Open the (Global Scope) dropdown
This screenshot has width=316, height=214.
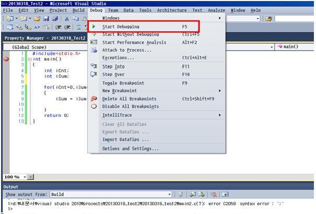272,47
